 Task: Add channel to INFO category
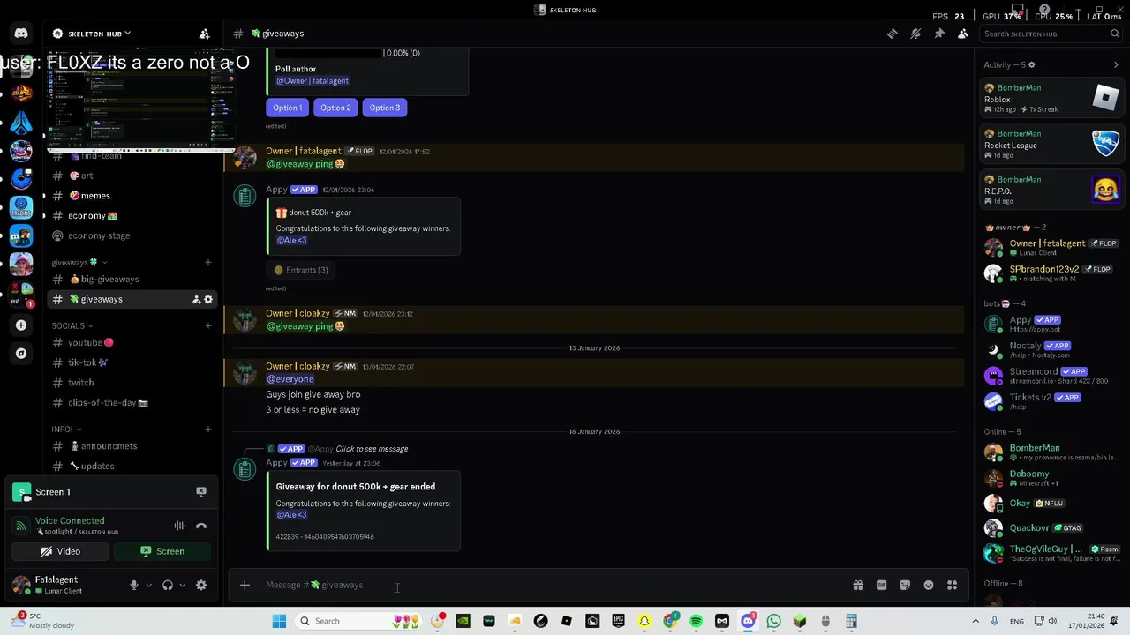tap(208, 429)
